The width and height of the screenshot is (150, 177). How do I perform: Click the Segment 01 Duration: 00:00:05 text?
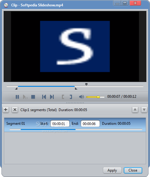click(x=116, y=124)
